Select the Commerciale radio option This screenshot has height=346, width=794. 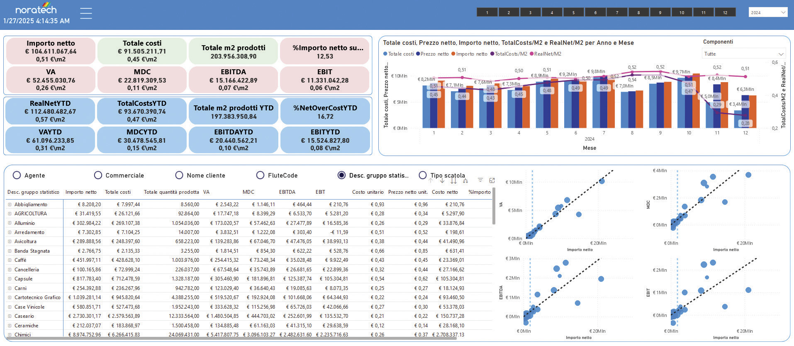coord(98,175)
